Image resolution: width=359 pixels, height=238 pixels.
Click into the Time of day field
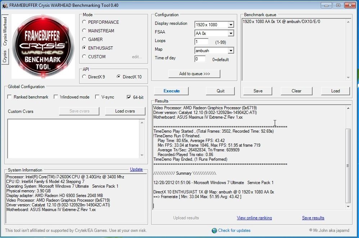coord(200,59)
